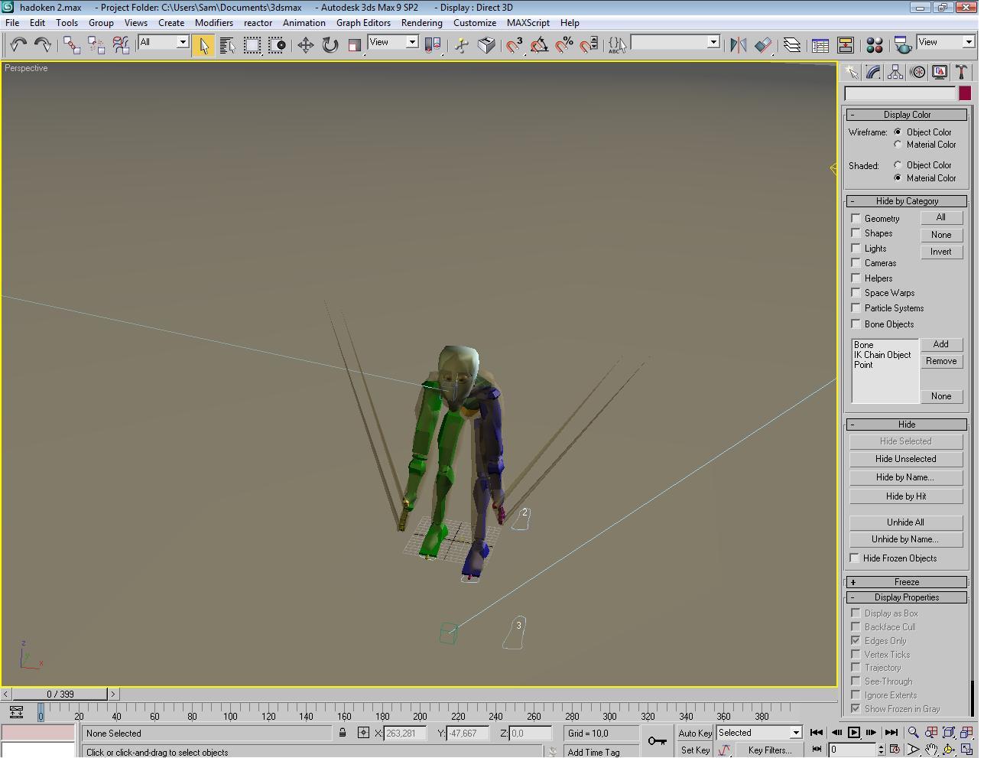Open the Animation menu
The width and height of the screenshot is (984, 758).
pos(304,23)
